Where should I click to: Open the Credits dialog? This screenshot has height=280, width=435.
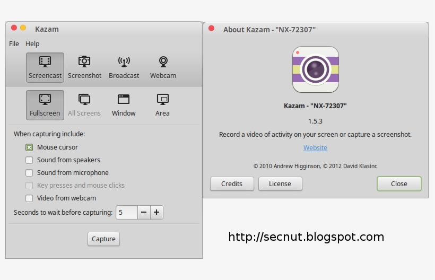click(x=232, y=184)
